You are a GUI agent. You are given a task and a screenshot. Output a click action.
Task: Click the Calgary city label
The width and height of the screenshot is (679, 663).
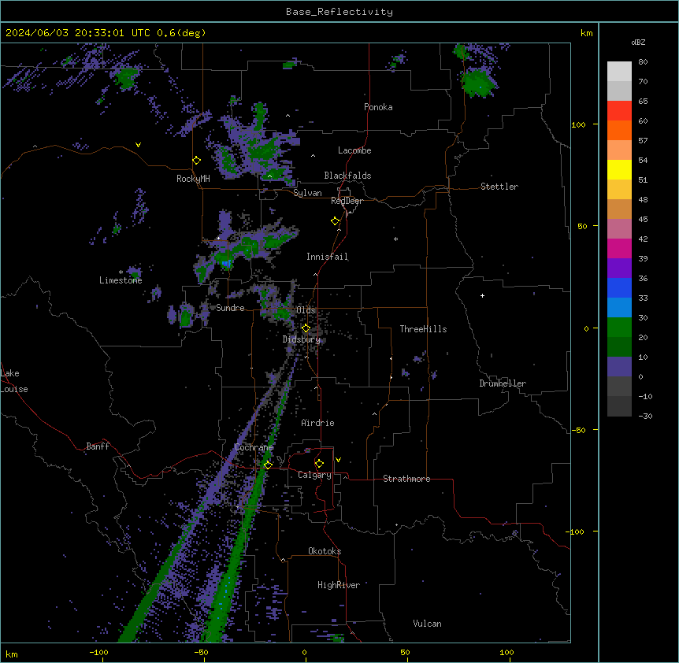point(315,475)
